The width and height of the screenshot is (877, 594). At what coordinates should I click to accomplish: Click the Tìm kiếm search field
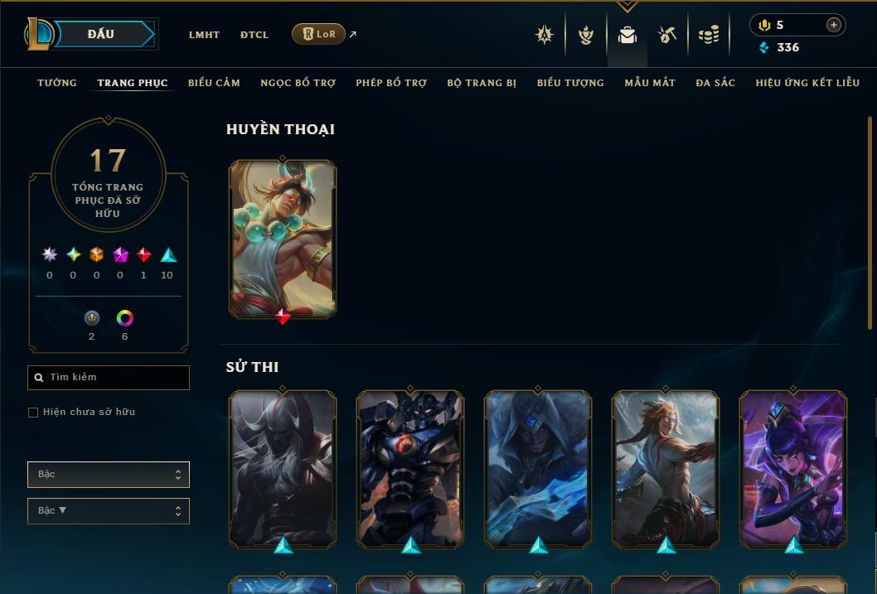tap(109, 378)
